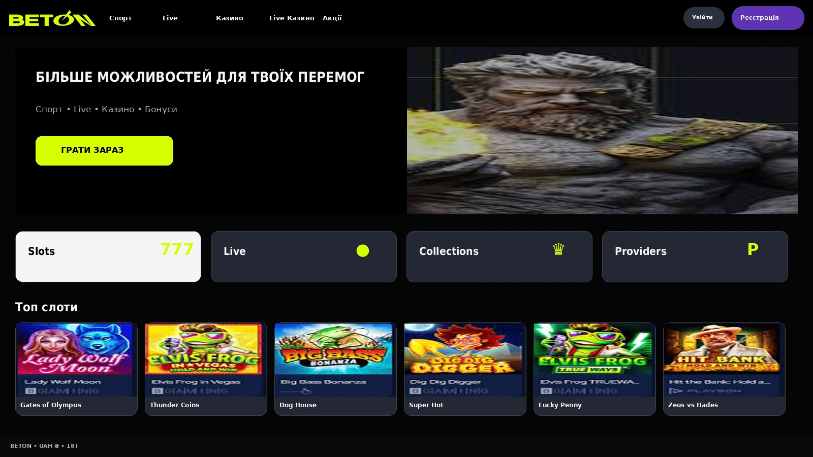Click the БІЛЬШЕ МОЖЛИВОСТЕЙ ДЛЯ ТВОЇХ ПЕРЕМОГ headline
813x457 pixels.
click(x=200, y=77)
